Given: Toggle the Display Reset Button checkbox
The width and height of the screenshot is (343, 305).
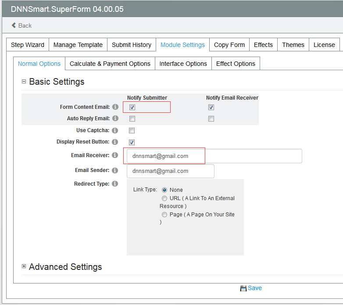Looking at the screenshot, I should pyautogui.click(x=132, y=142).
